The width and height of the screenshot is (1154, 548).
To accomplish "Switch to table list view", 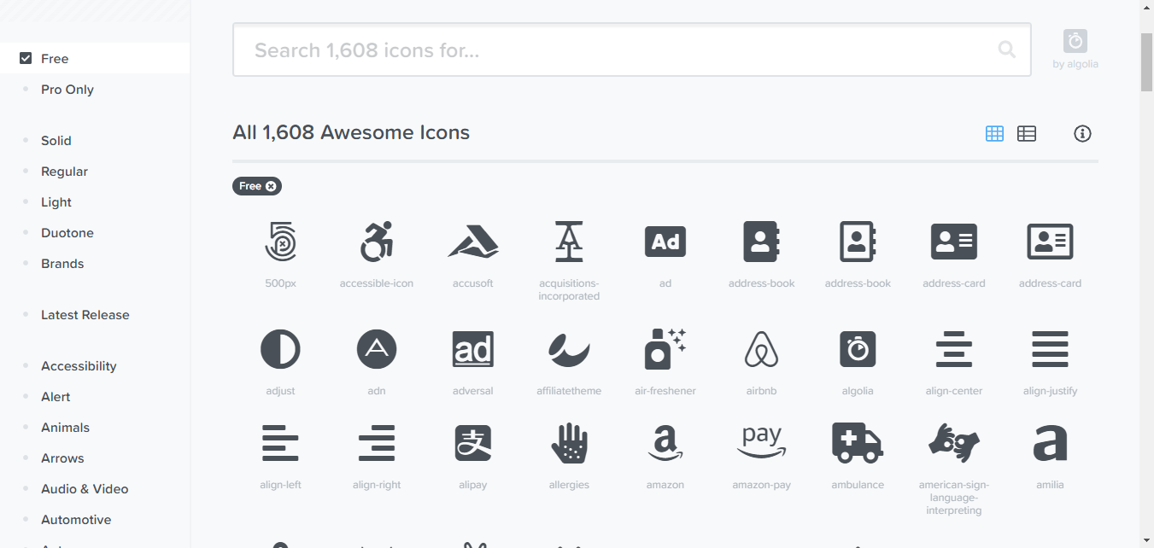I will [1027, 133].
